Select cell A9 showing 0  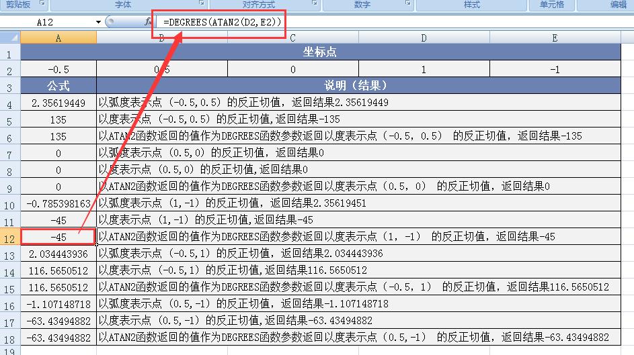(x=58, y=187)
